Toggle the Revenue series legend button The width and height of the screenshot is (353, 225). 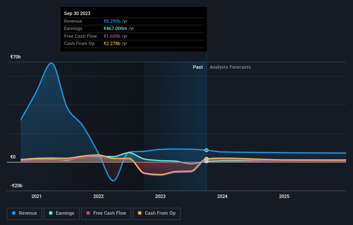coord(25,213)
